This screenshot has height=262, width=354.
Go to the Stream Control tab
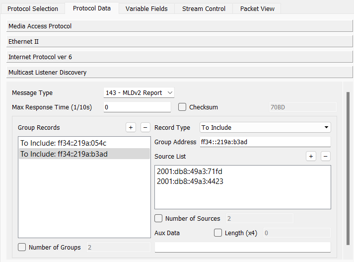click(x=204, y=8)
